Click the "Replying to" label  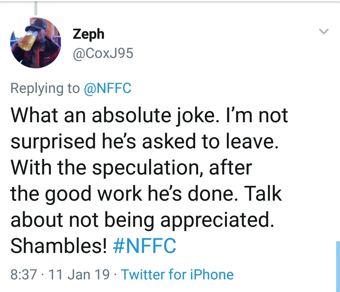[x=45, y=88]
